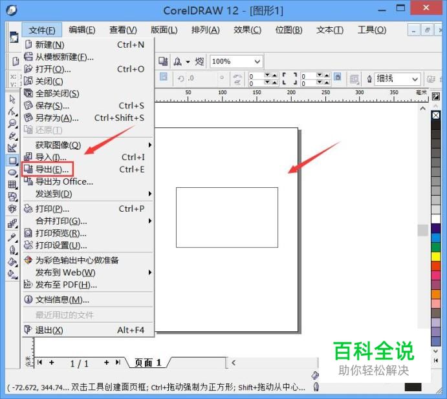This screenshot has height=399, width=447.
Task: Select the Rectangle tool
Action: tap(12, 161)
